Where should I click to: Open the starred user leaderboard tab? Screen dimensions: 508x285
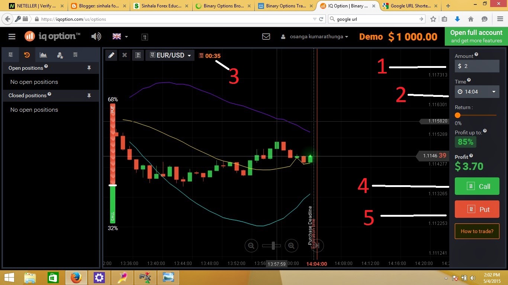point(60,55)
